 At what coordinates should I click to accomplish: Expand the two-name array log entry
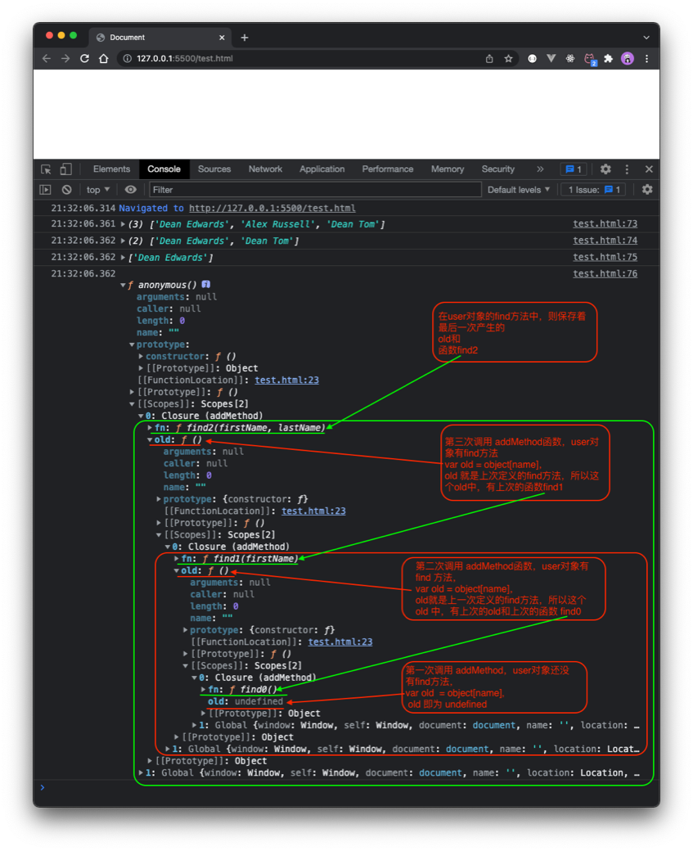click(x=124, y=241)
